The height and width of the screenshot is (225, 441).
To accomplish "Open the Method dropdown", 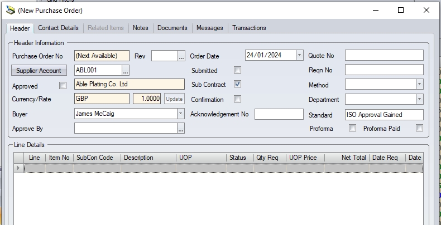I will pyautogui.click(x=419, y=85).
